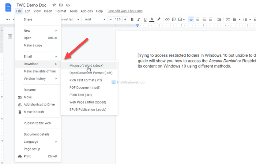The image size is (256, 164).
Task: Open the text color picker
Action: click(x=152, y=19)
